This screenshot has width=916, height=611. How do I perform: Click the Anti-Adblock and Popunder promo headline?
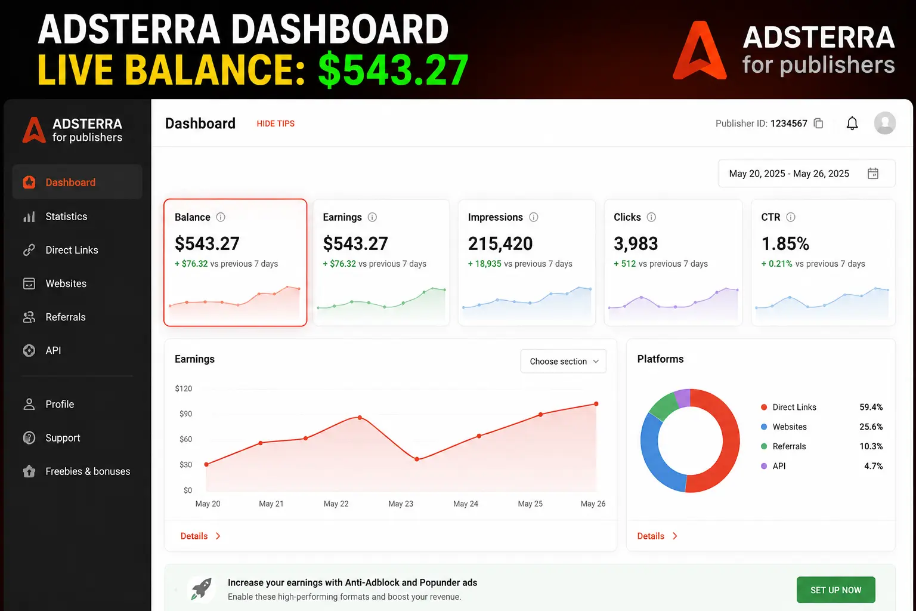point(352,582)
